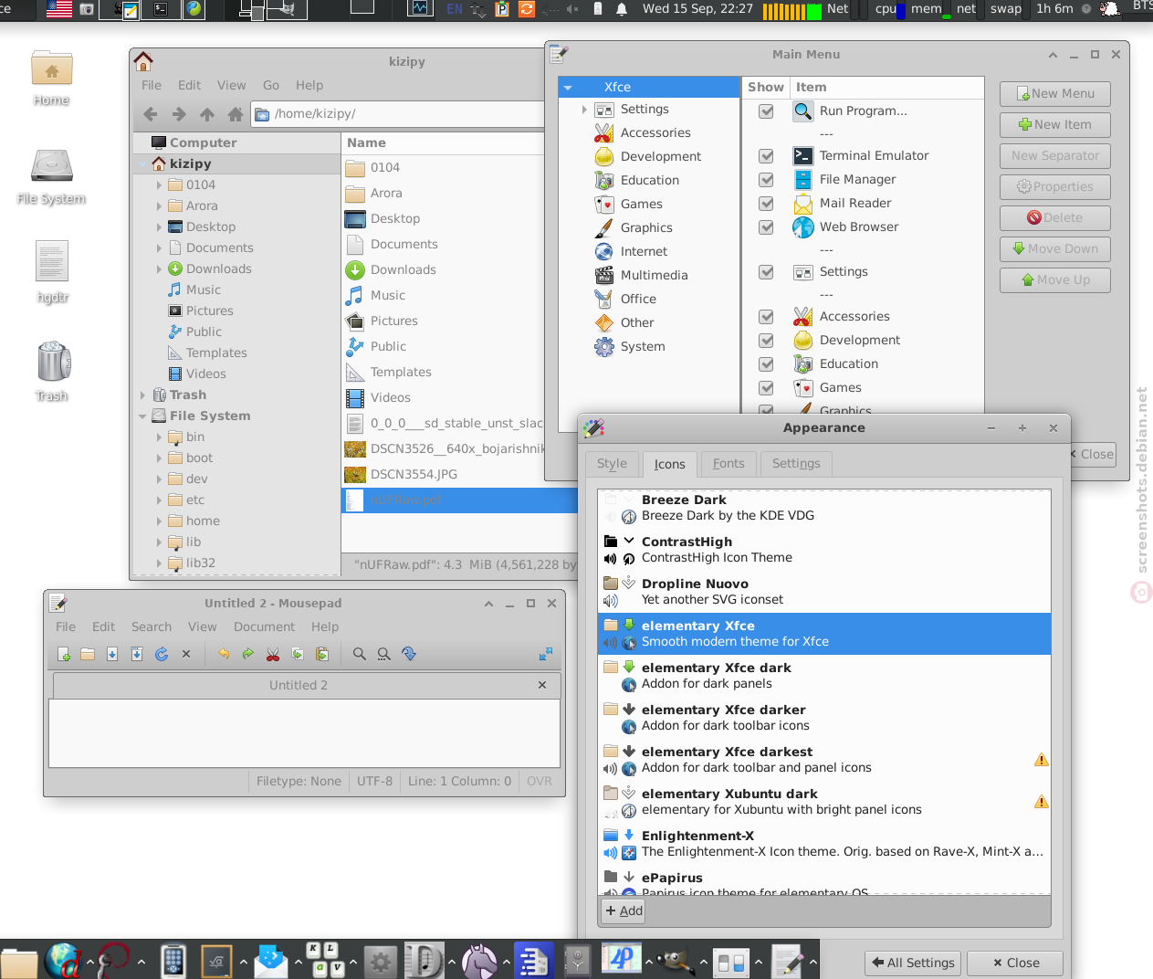The height and width of the screenshot is (979, 1153).
Task: Go forward in the file manager
Action: (179, 114)
